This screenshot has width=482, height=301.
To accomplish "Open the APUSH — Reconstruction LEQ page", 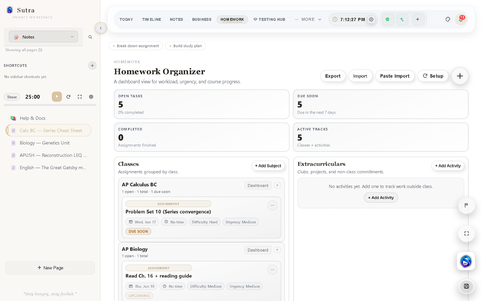I will click(x=48, y=155).
